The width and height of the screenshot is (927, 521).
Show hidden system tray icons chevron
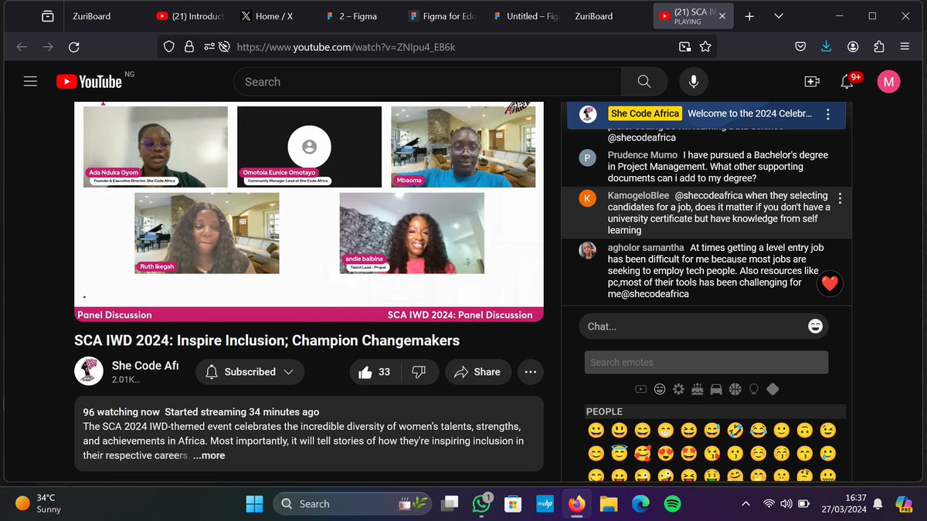click(x=745, y=504)
